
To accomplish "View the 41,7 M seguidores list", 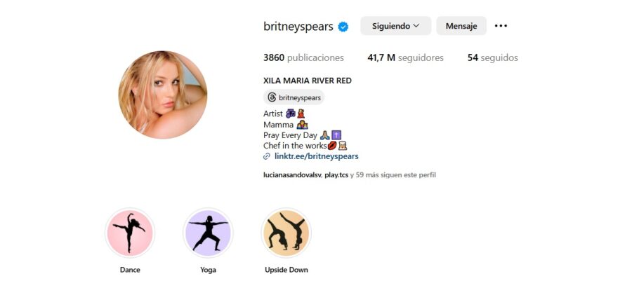I will click(x=405, y=58).
